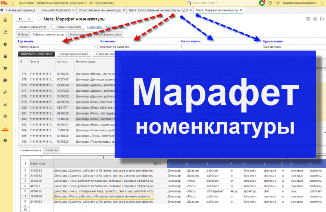The width and height of the screenshot is (326, 212).
Task: Open the notifications bell icon
Action: [x=262, y=3]
